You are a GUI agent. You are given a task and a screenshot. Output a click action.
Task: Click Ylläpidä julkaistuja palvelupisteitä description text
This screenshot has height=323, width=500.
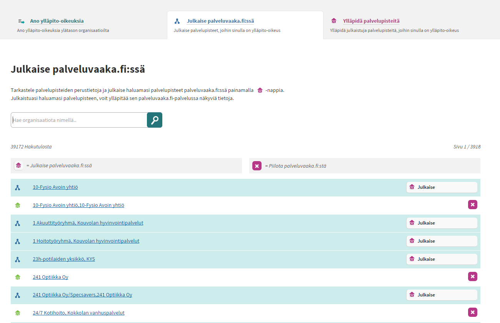[x=394, y=30]
